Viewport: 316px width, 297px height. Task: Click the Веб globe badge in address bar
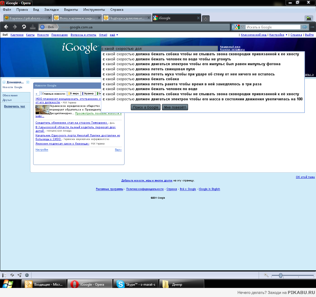[49, 27]
